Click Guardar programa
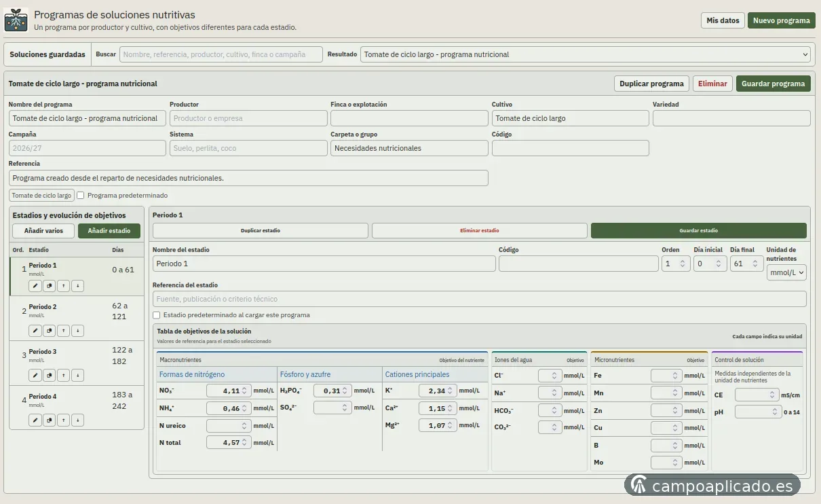 click(773, 84)
